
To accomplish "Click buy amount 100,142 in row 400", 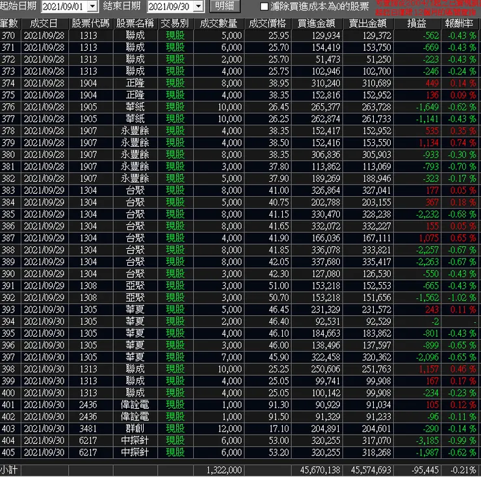I will [x=326, y=393].
